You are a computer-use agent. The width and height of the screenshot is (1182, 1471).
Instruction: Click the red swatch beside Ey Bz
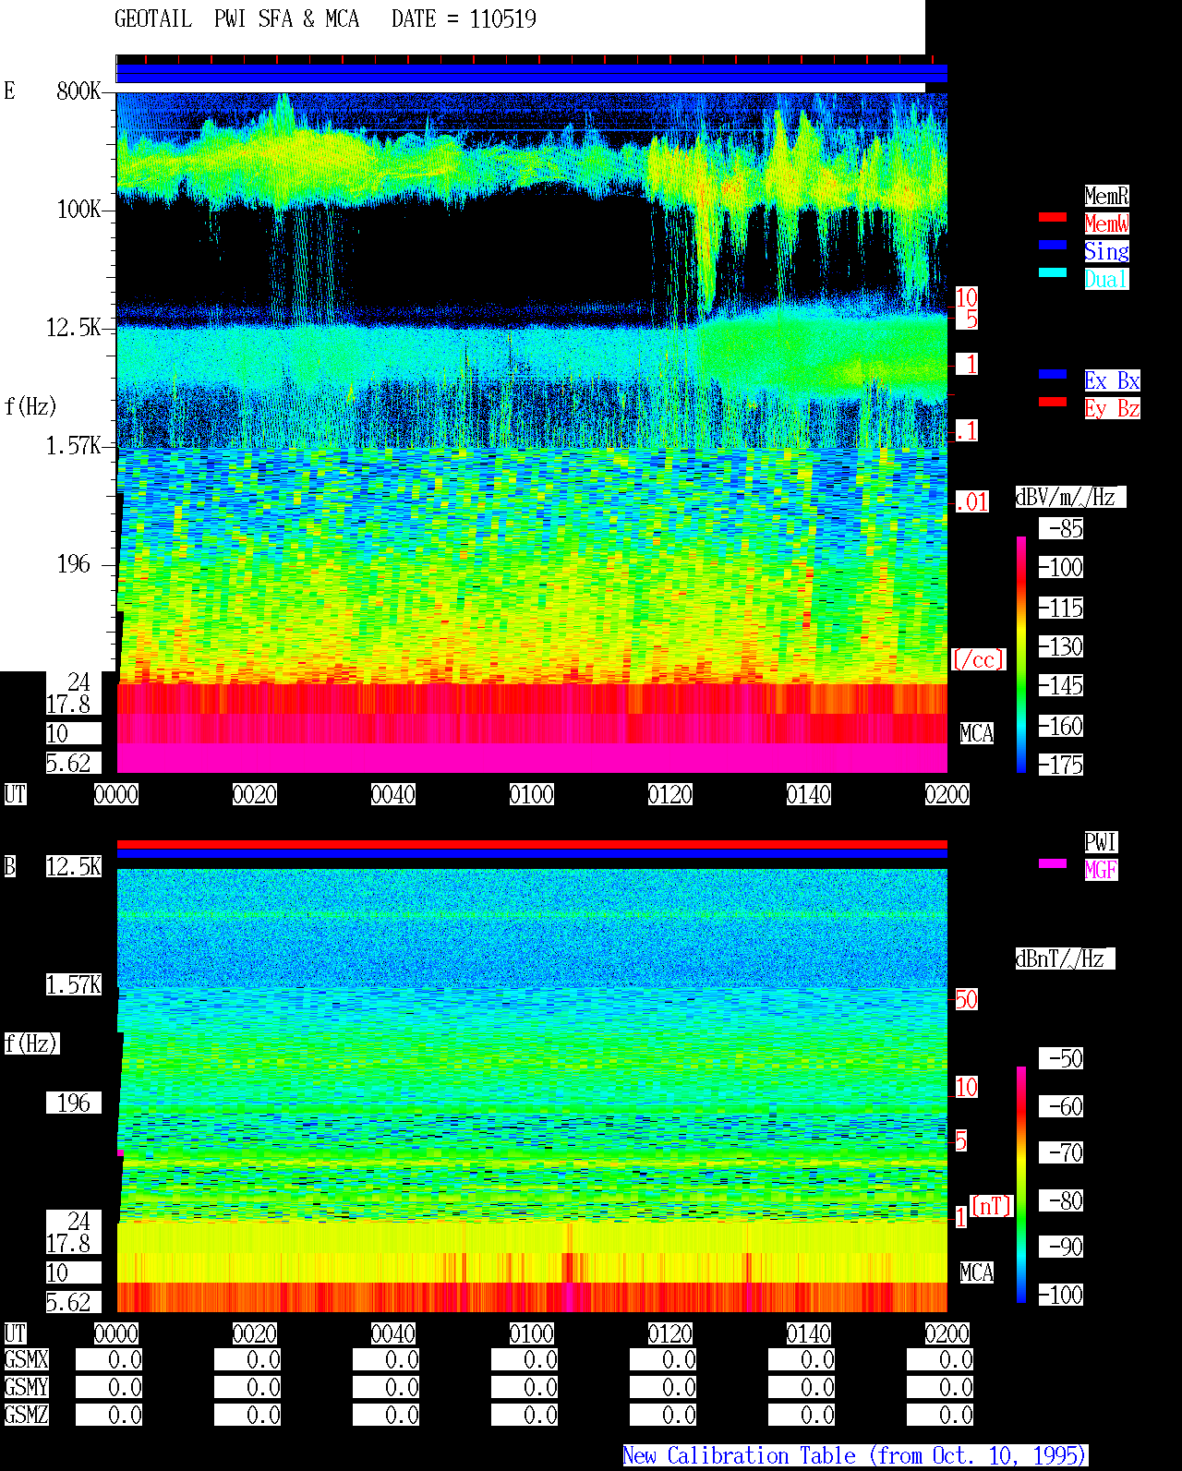click(1053, 402)
